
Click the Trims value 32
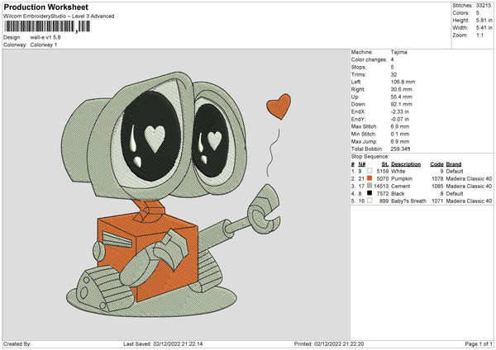[x=393, y=74]
